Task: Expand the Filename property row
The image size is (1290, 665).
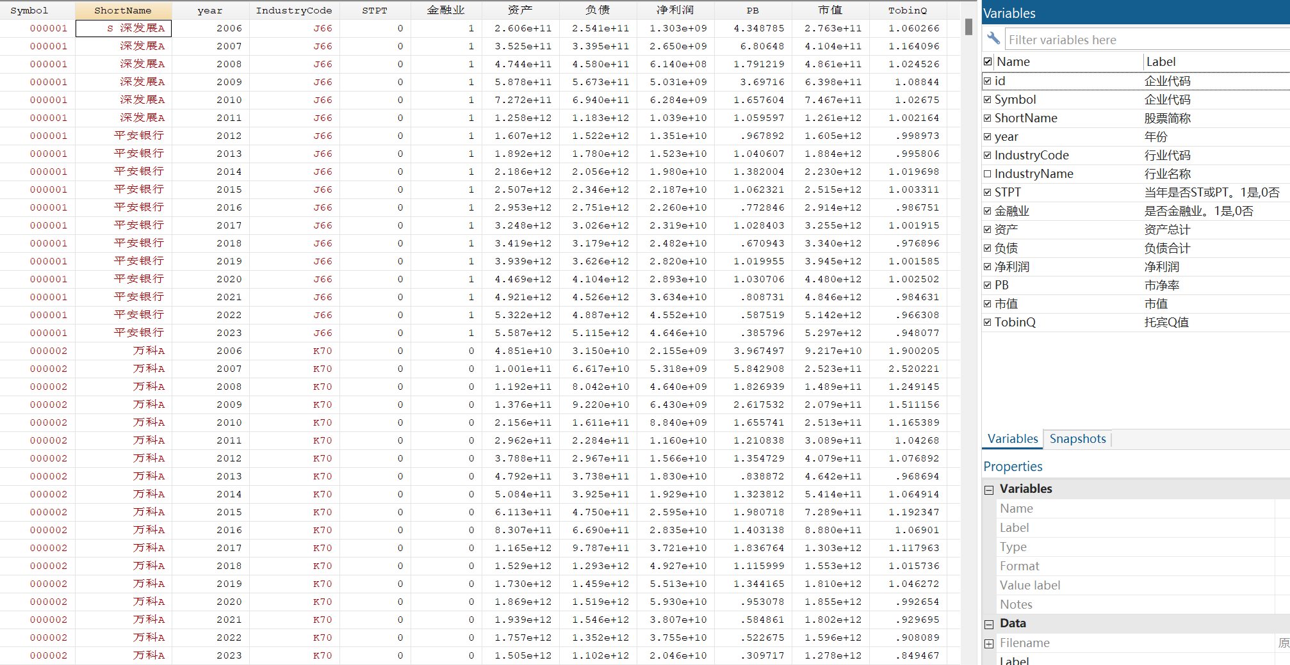Action: [989, 643]
